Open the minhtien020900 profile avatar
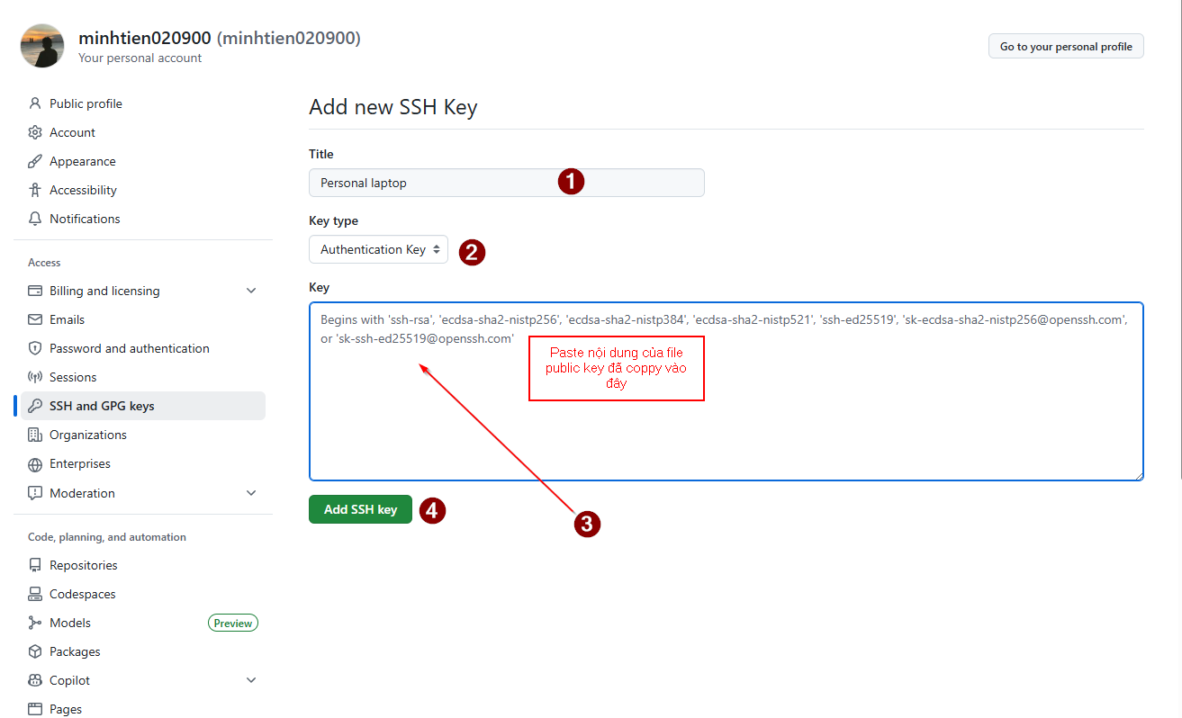Image resolution: width=1182 pixels, height=718 pixels. (42, 46)
